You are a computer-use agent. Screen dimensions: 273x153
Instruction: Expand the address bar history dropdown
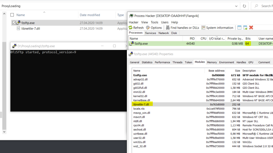point(236,6)
